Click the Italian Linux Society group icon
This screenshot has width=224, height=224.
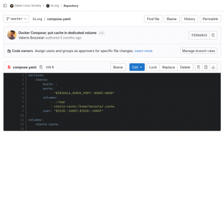12,6
